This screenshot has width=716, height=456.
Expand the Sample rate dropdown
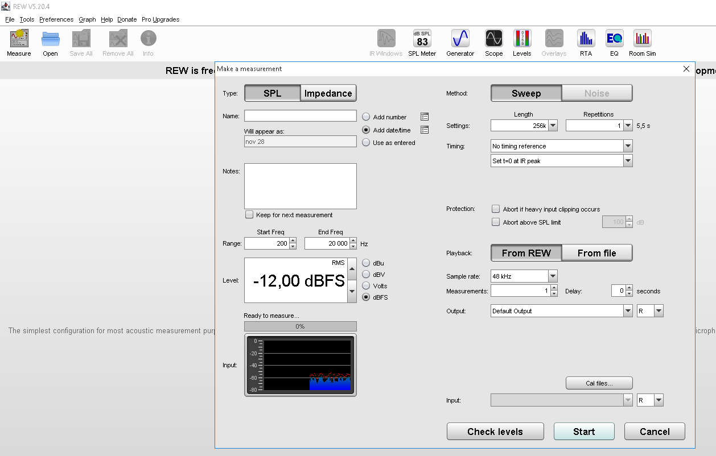pos(553,276)
